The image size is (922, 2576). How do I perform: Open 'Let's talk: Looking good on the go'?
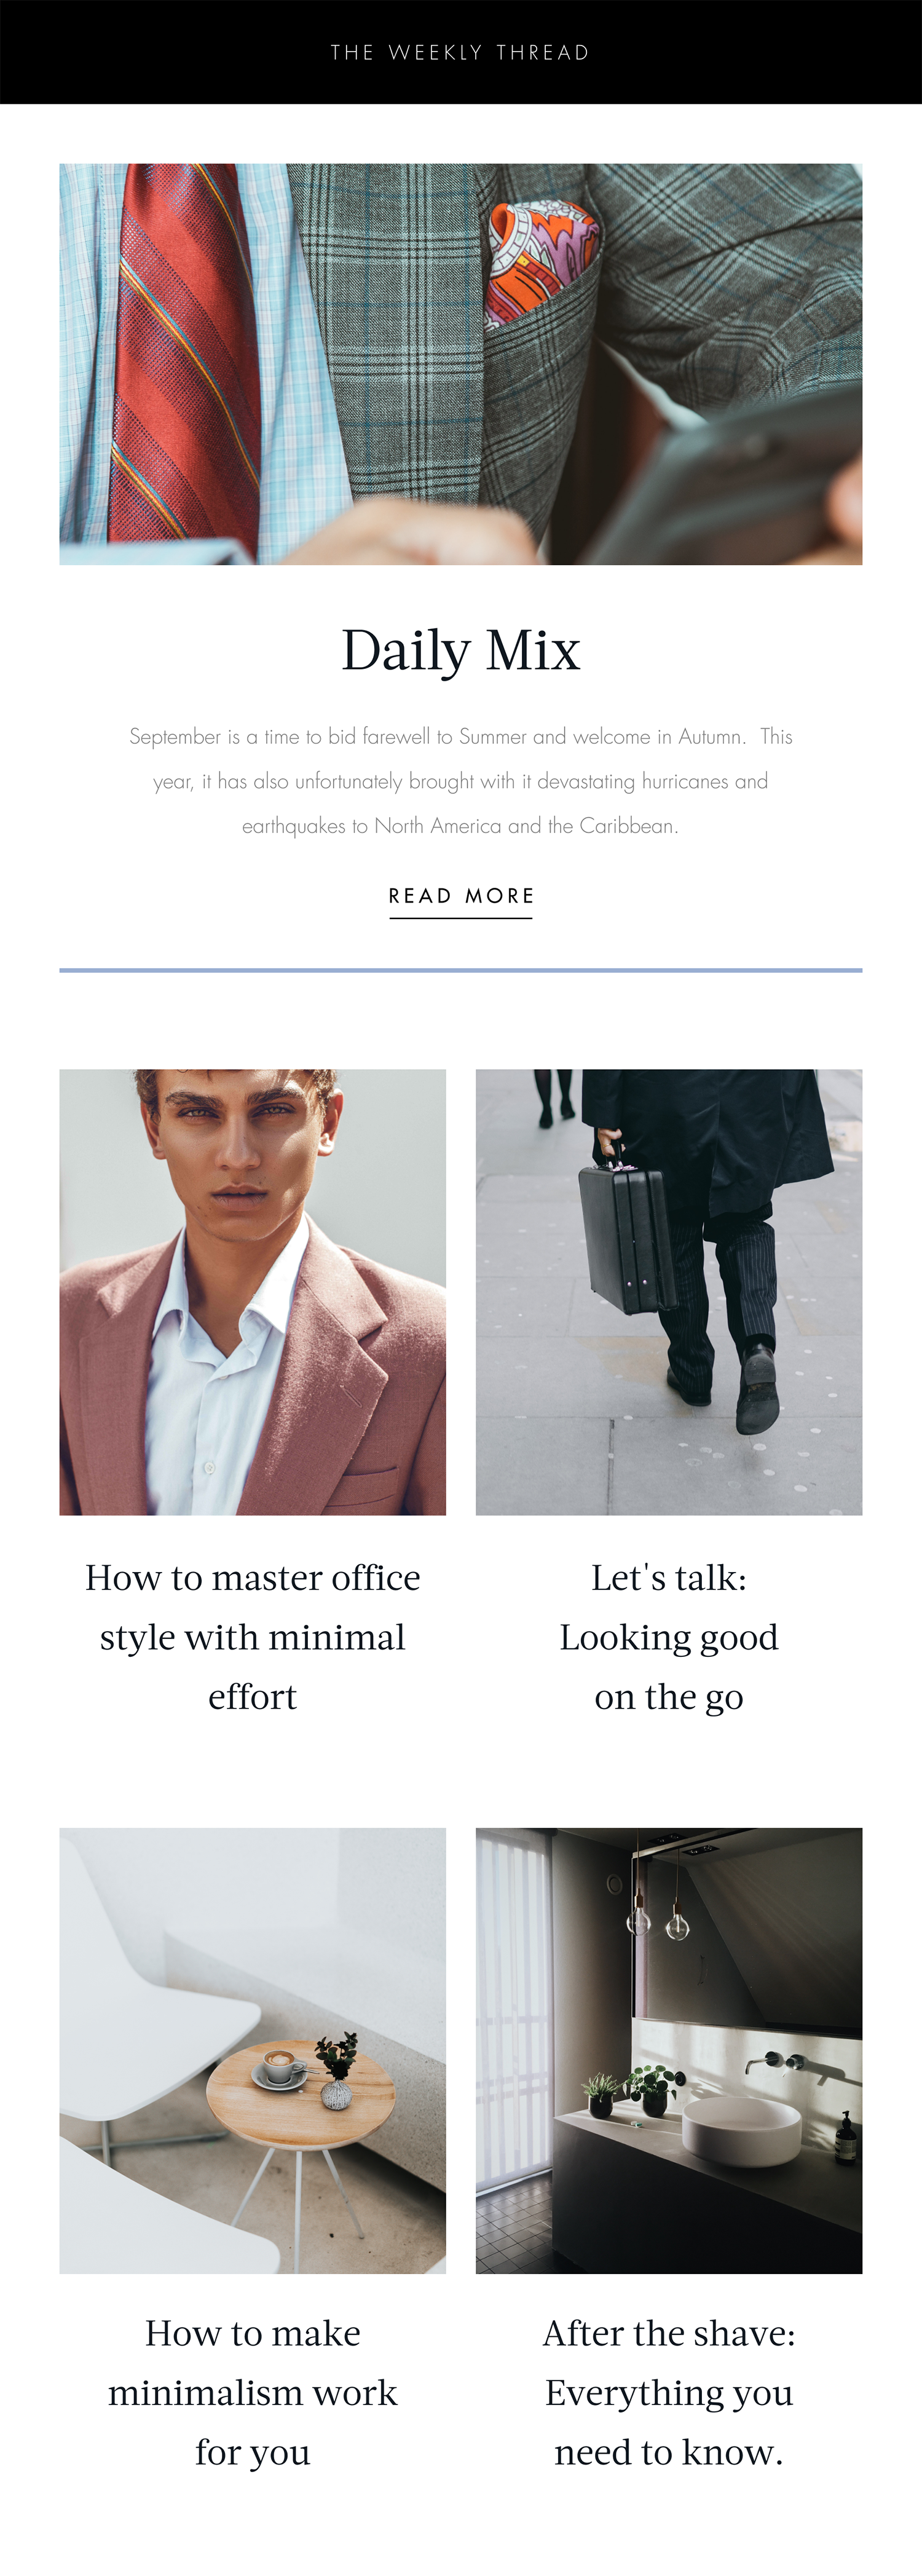click(669, 1637)
